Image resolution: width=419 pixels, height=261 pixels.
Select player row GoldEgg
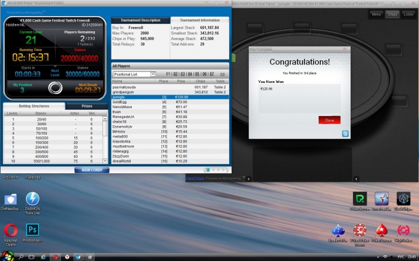[170, 102]
